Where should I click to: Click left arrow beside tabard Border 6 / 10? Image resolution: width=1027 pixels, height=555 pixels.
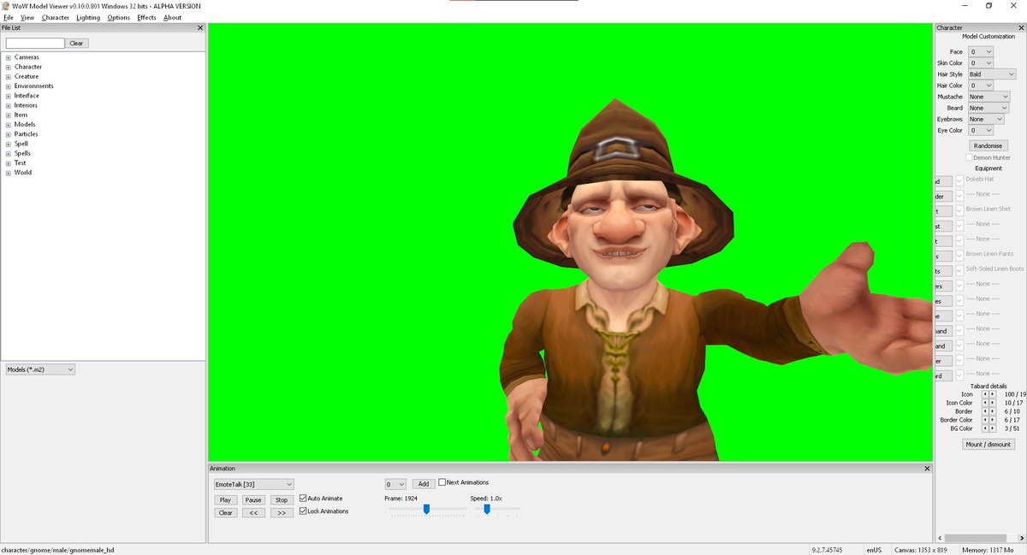click(984, 411)
